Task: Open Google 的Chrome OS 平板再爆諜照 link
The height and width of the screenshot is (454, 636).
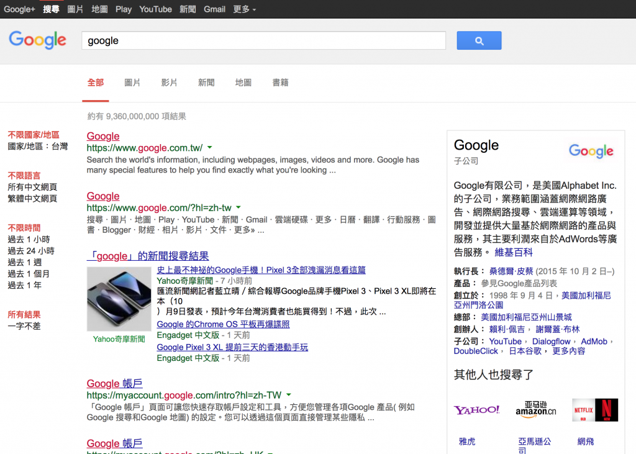Action: [223, 324]
